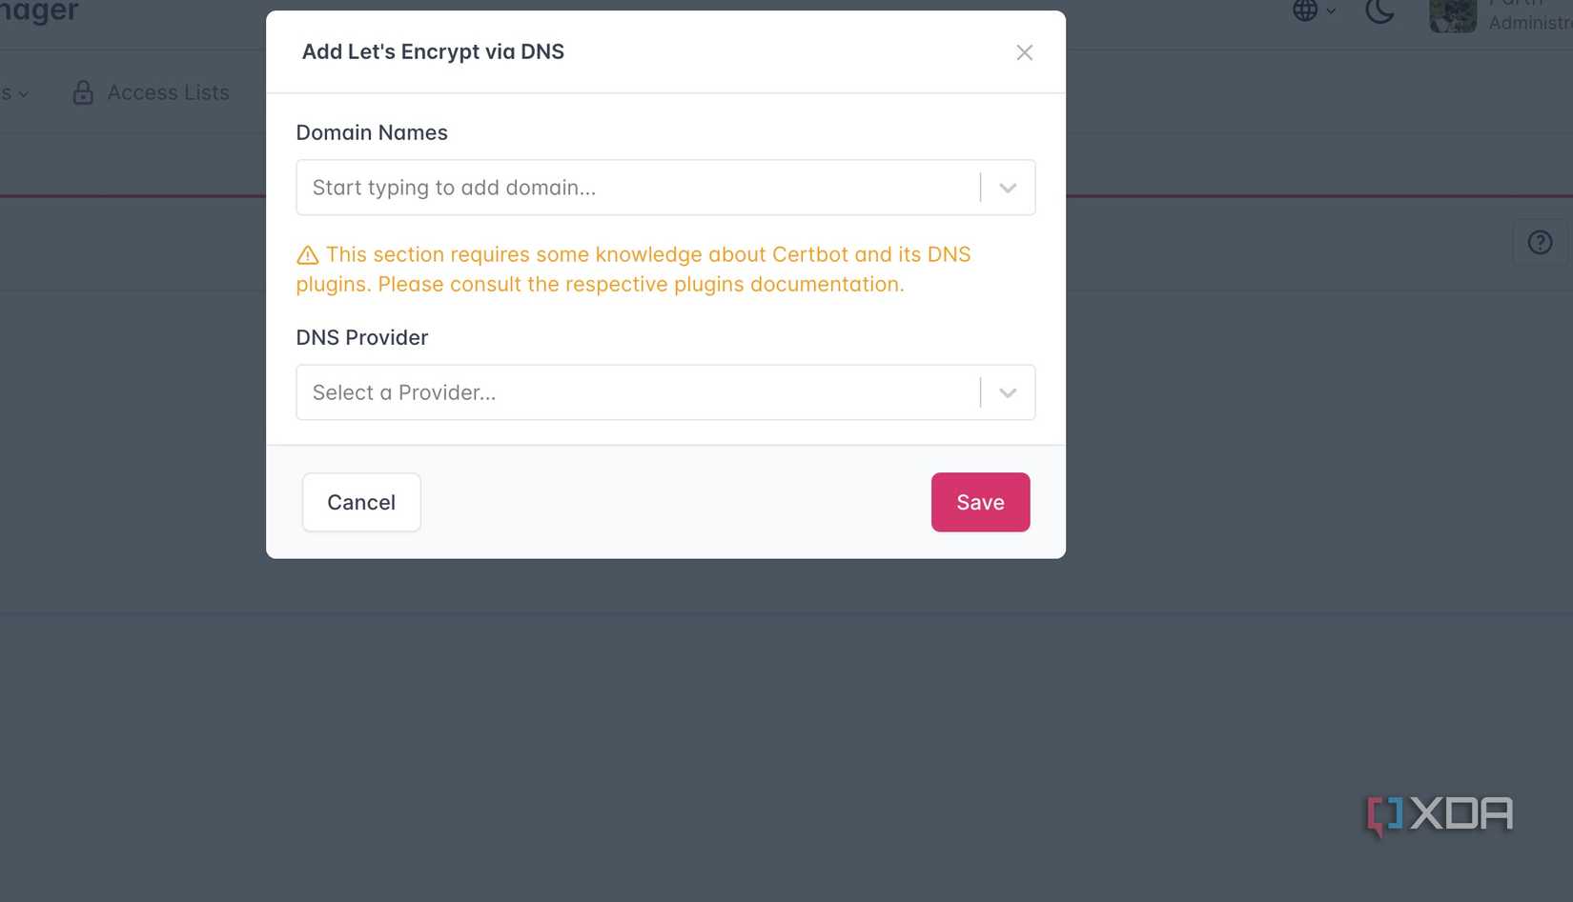Click the user avatar for Administrator
This screenshot has height=902, width=1573.
pos(1452,16)
